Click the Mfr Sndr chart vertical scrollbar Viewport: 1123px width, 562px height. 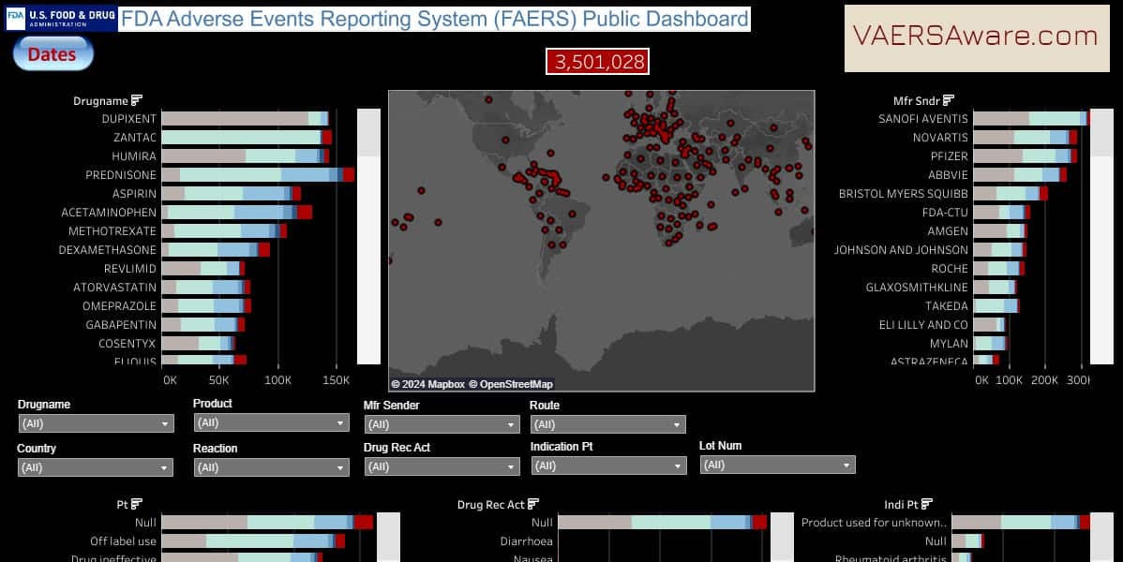pyautogui.click(x=1101, y=236)
